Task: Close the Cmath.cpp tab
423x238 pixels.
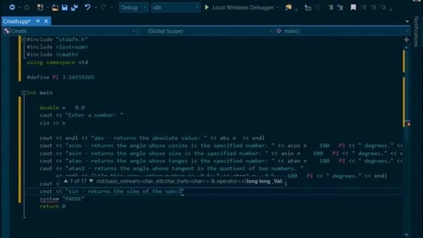Action: click(46, 21)
